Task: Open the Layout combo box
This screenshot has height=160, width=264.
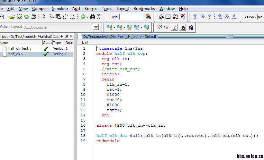Action: tap(260, 17)
